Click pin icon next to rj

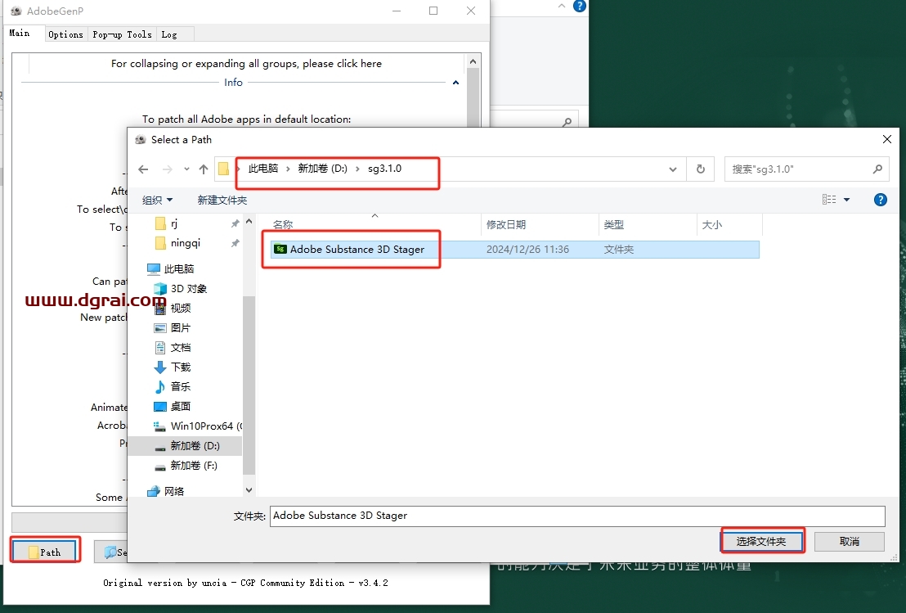(x=235, y=223)
